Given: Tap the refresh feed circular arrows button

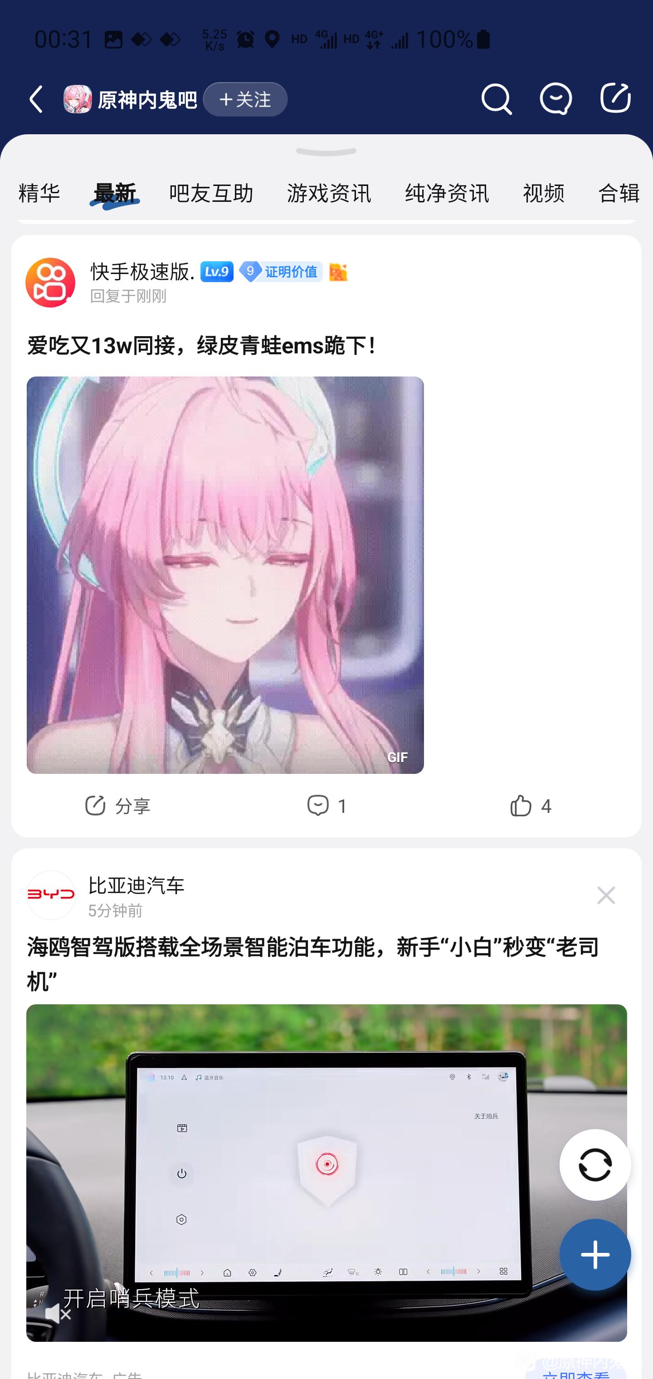Looking at the screenshot, I should point(595,1164).
